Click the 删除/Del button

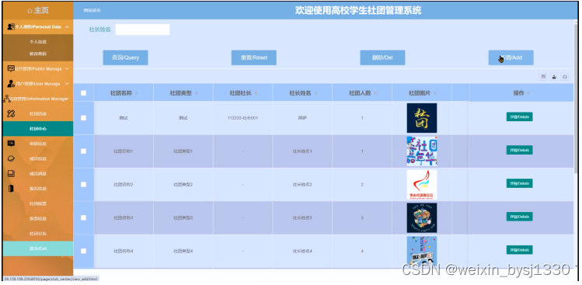[382, 57]
